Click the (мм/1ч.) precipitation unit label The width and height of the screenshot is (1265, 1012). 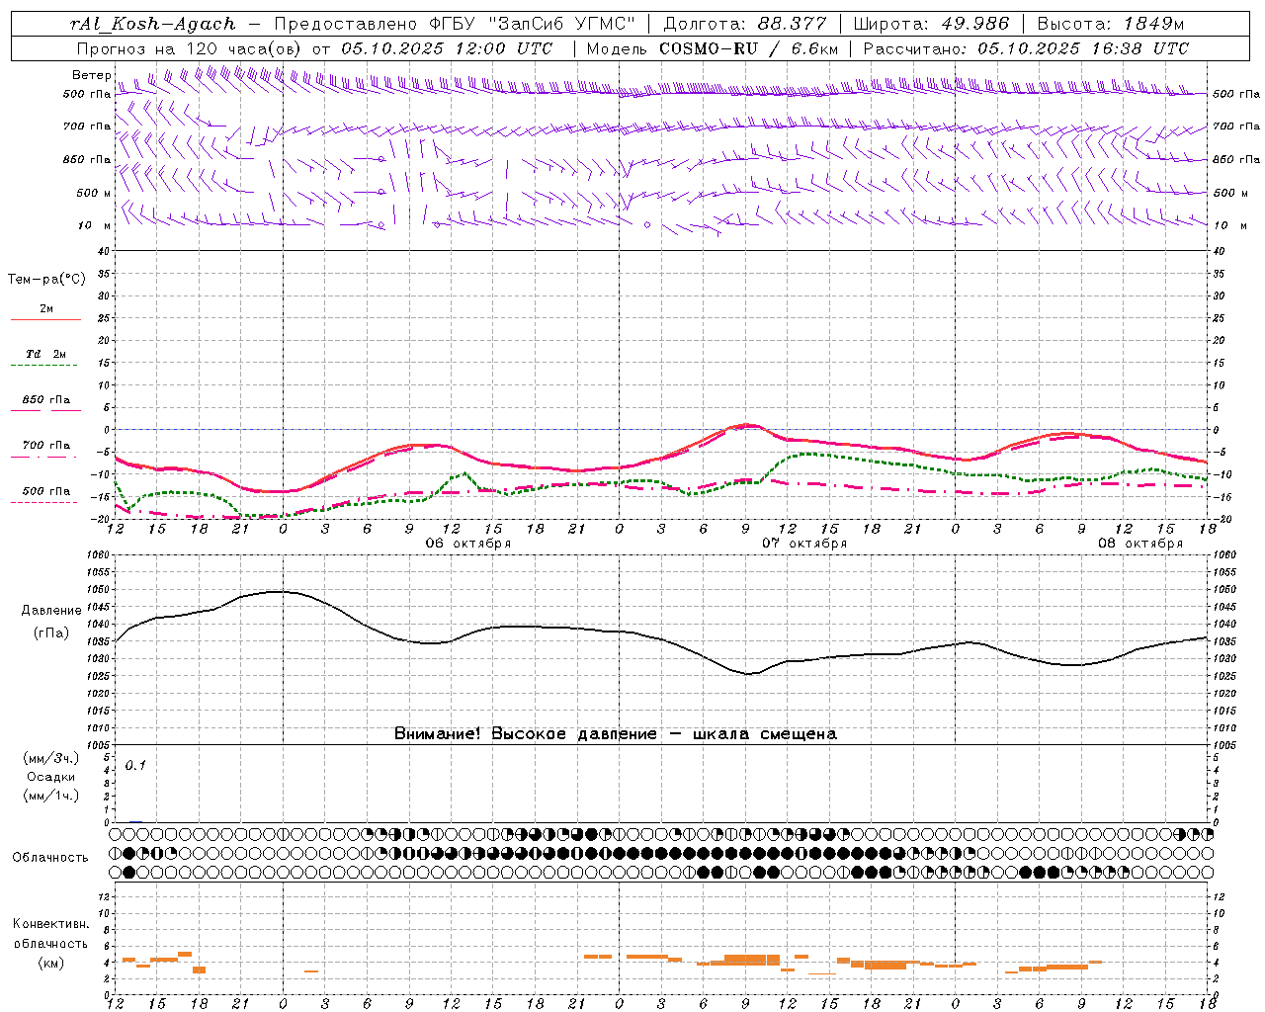coord(51,796)
